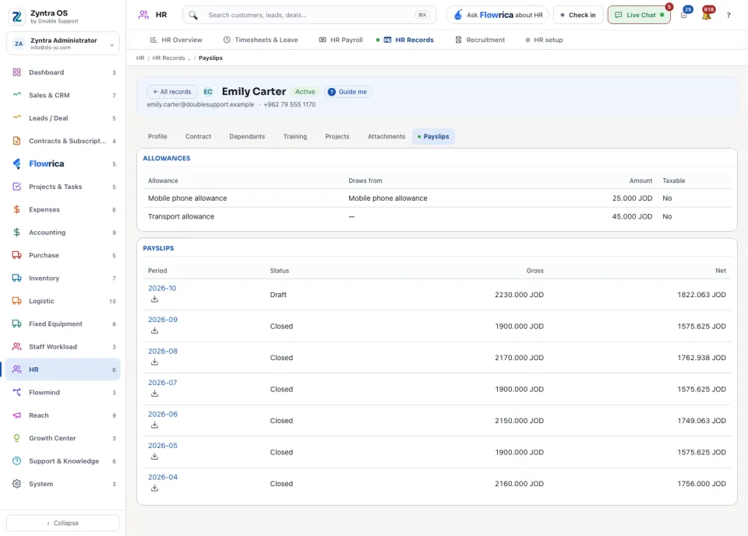Click the help question mark icon
The image size is (748, 536).
[729, 16]
